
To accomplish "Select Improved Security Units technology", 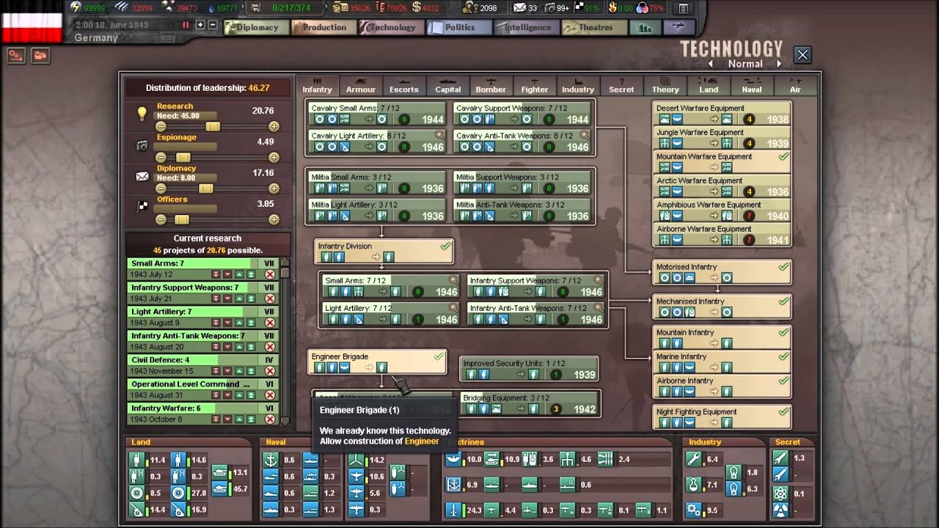I will (530, 369).
